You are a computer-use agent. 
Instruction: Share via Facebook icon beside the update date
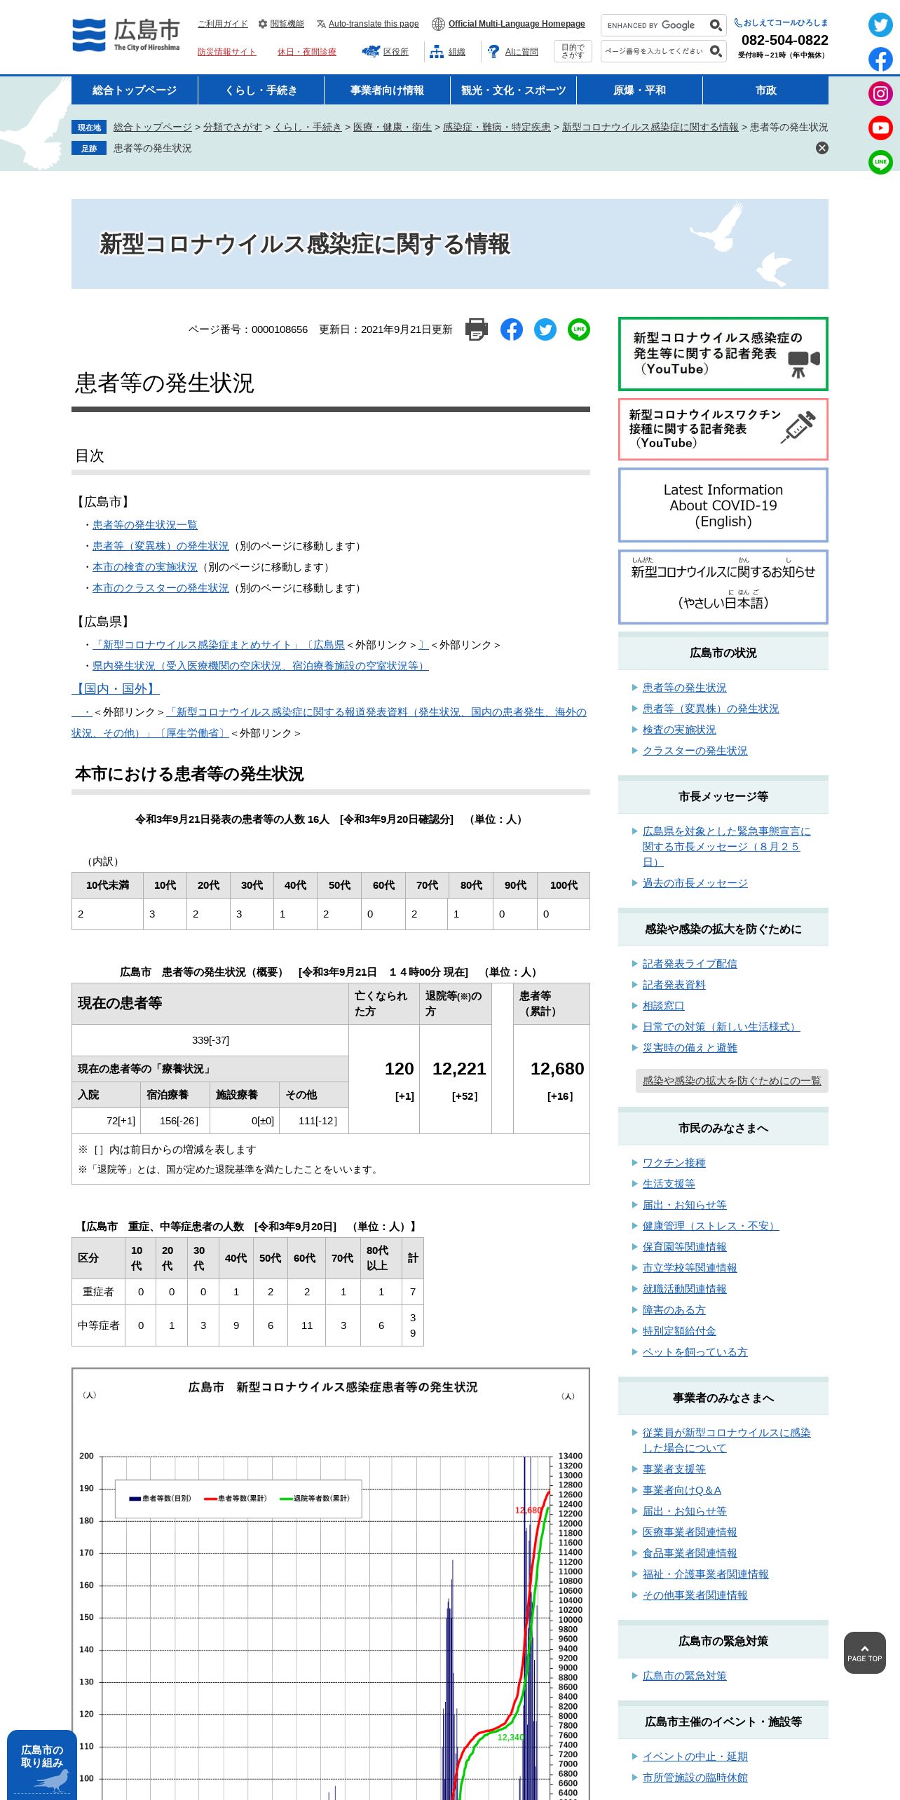(512, 329)
